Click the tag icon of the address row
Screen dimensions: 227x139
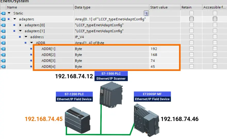3,37
